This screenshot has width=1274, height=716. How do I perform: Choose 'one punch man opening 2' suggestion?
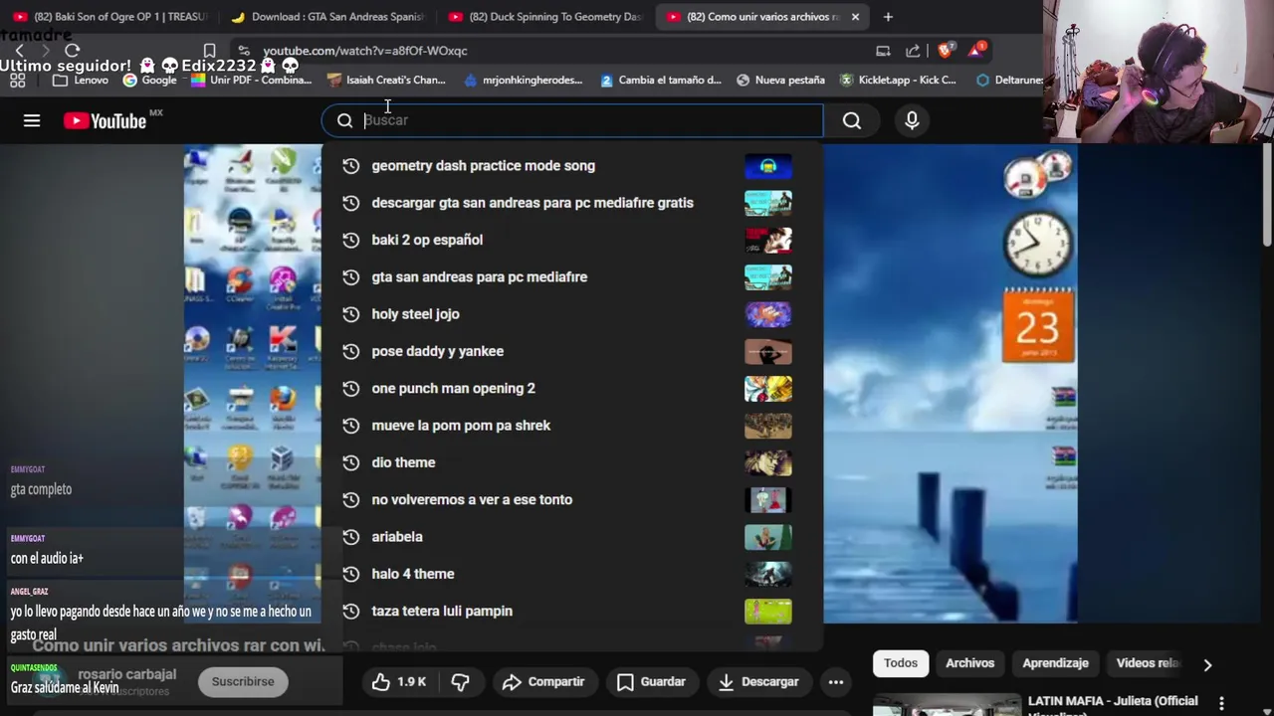572,388
